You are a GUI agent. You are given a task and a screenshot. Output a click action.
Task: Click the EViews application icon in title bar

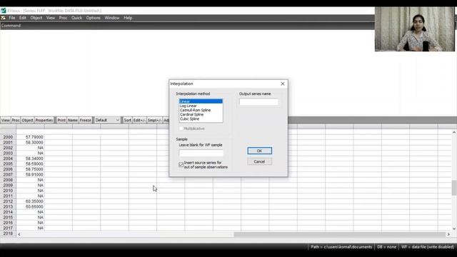(x=3, y=11)
